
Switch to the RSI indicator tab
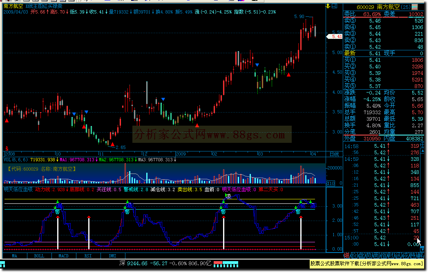click(88, 256)
